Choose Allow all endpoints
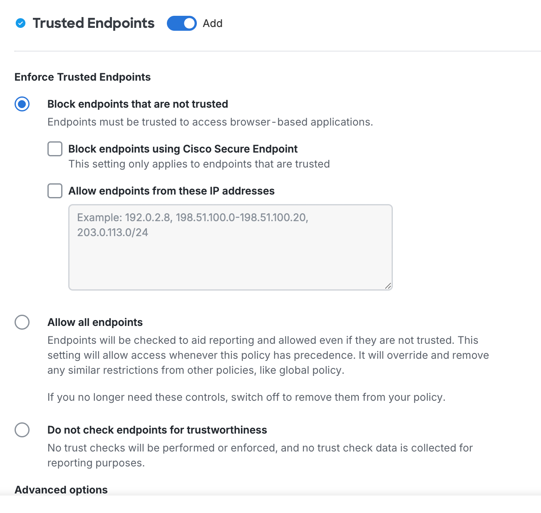541x513 pixels. [x=22, y=322]
